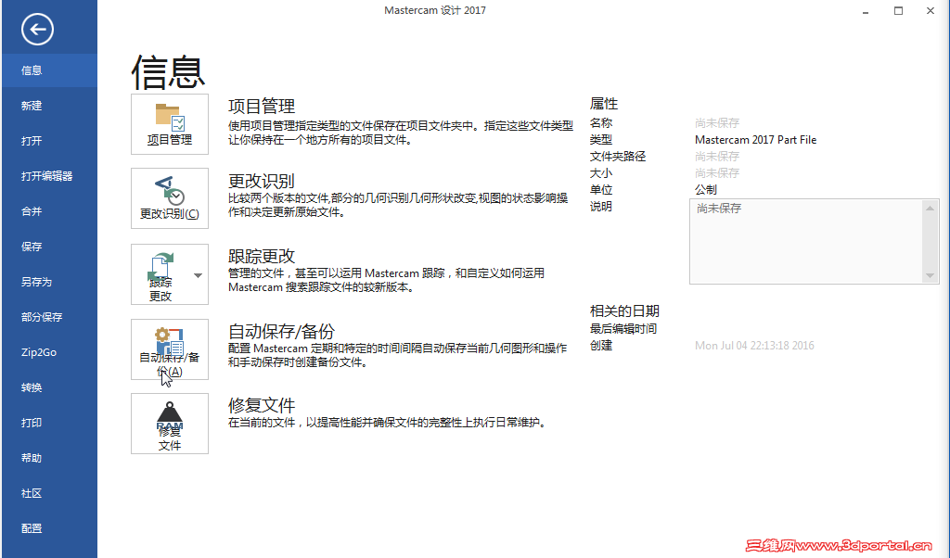Select the 信息 menu item
This screenshot has width=950, height=558.
(x=49, y=70)
